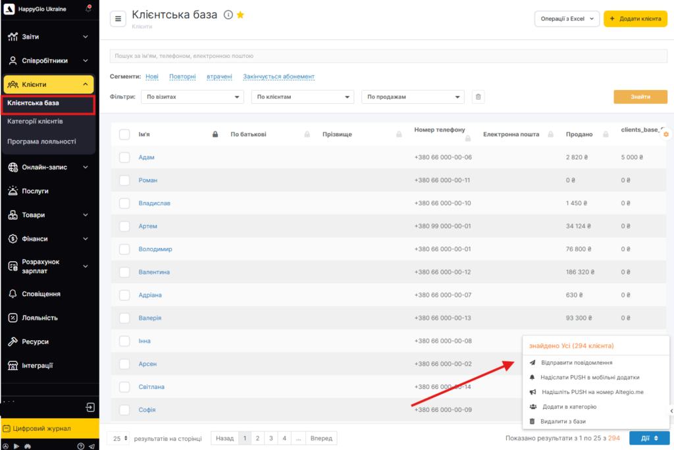The height and width of the screenshot is (450, 674).
Task: Click the client search input field
Action: coord(388,57)
